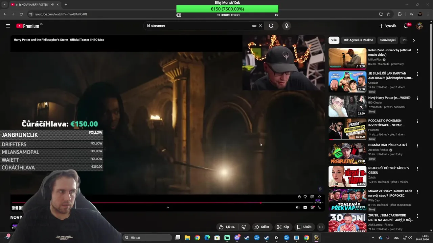Click the YouTube Premium logo
This screenshot has width=433, height=243.
click(28, 26)
